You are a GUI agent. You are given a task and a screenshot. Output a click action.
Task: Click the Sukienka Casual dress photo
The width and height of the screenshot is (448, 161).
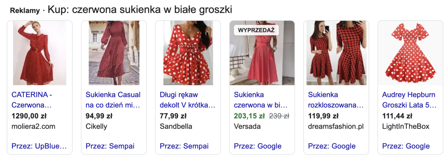click(x=114, y=53)
